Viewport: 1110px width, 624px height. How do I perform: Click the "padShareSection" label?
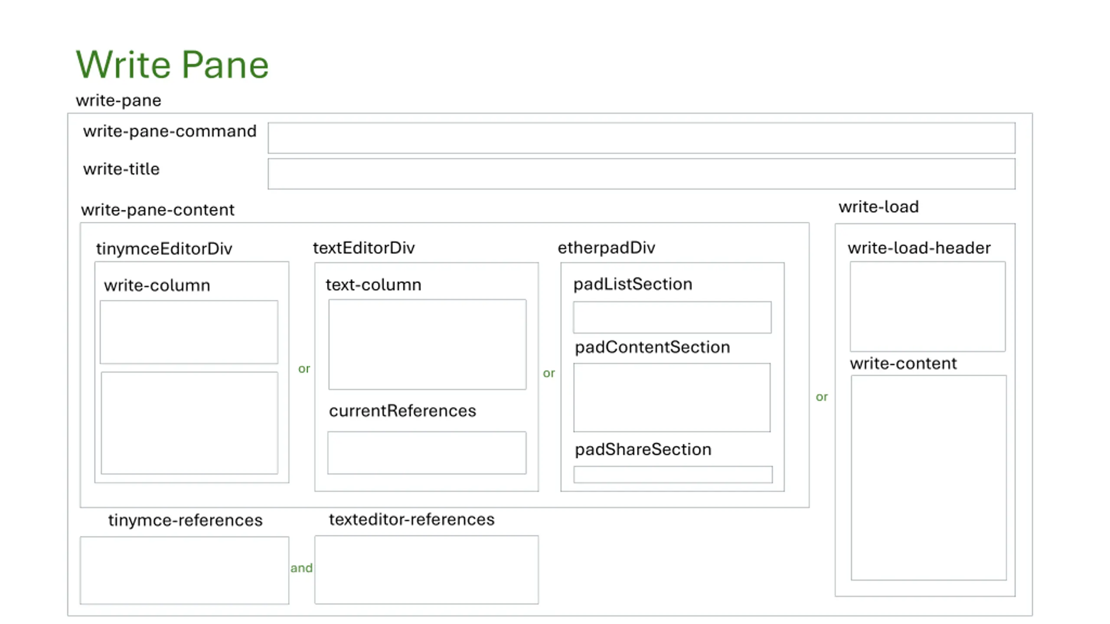[643, 449]
